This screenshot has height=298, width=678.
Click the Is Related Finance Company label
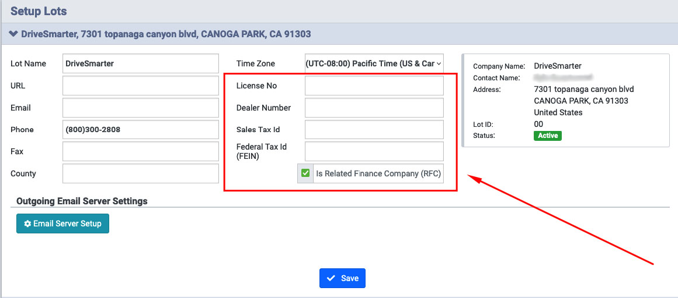[x=378, y=173]
